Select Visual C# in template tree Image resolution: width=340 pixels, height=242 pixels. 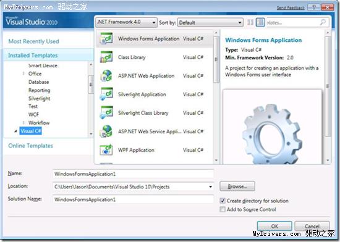tap(30, 131)
